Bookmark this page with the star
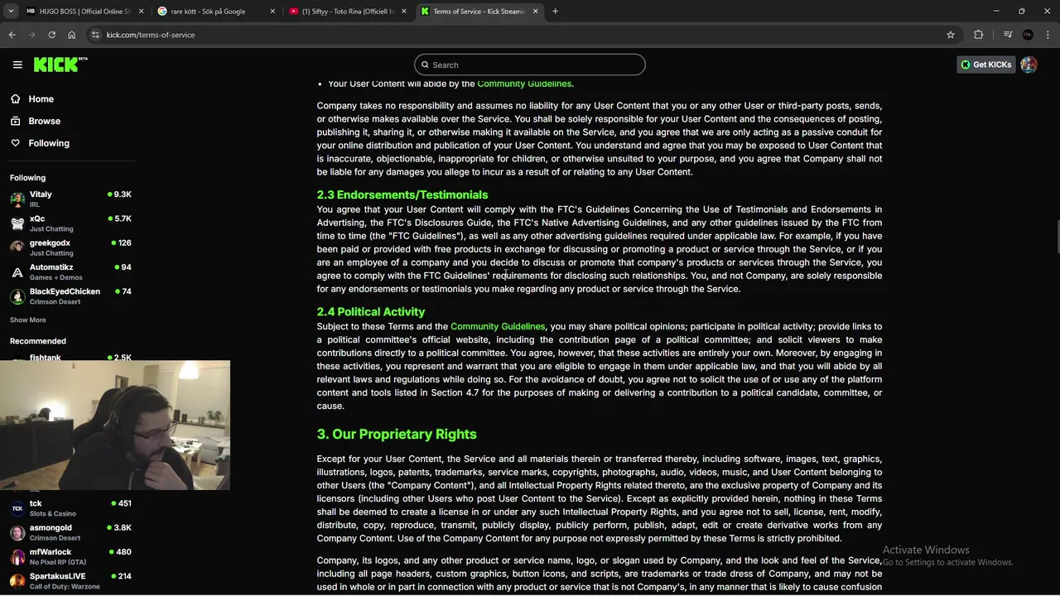 (951, 35)
